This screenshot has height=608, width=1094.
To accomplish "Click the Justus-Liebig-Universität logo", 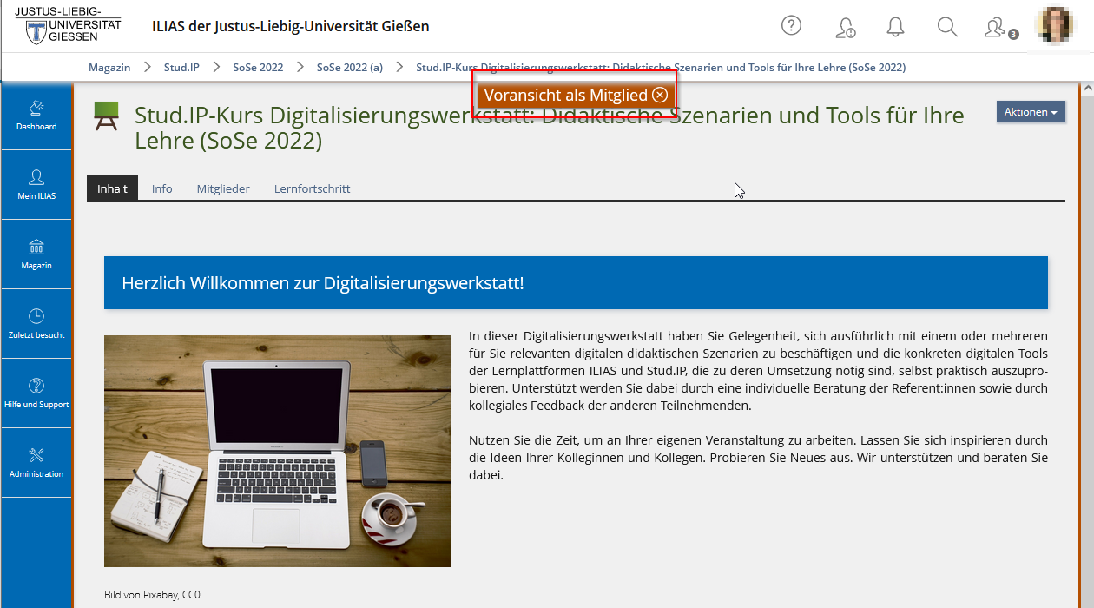I will 68,26.
